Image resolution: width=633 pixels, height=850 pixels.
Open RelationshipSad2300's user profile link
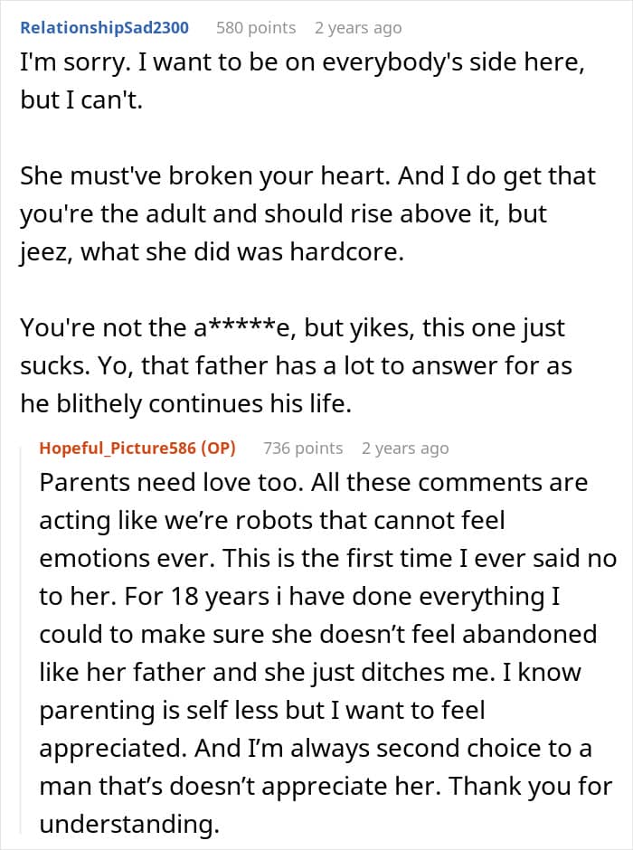pyautogui.click(x=105, y=28)
